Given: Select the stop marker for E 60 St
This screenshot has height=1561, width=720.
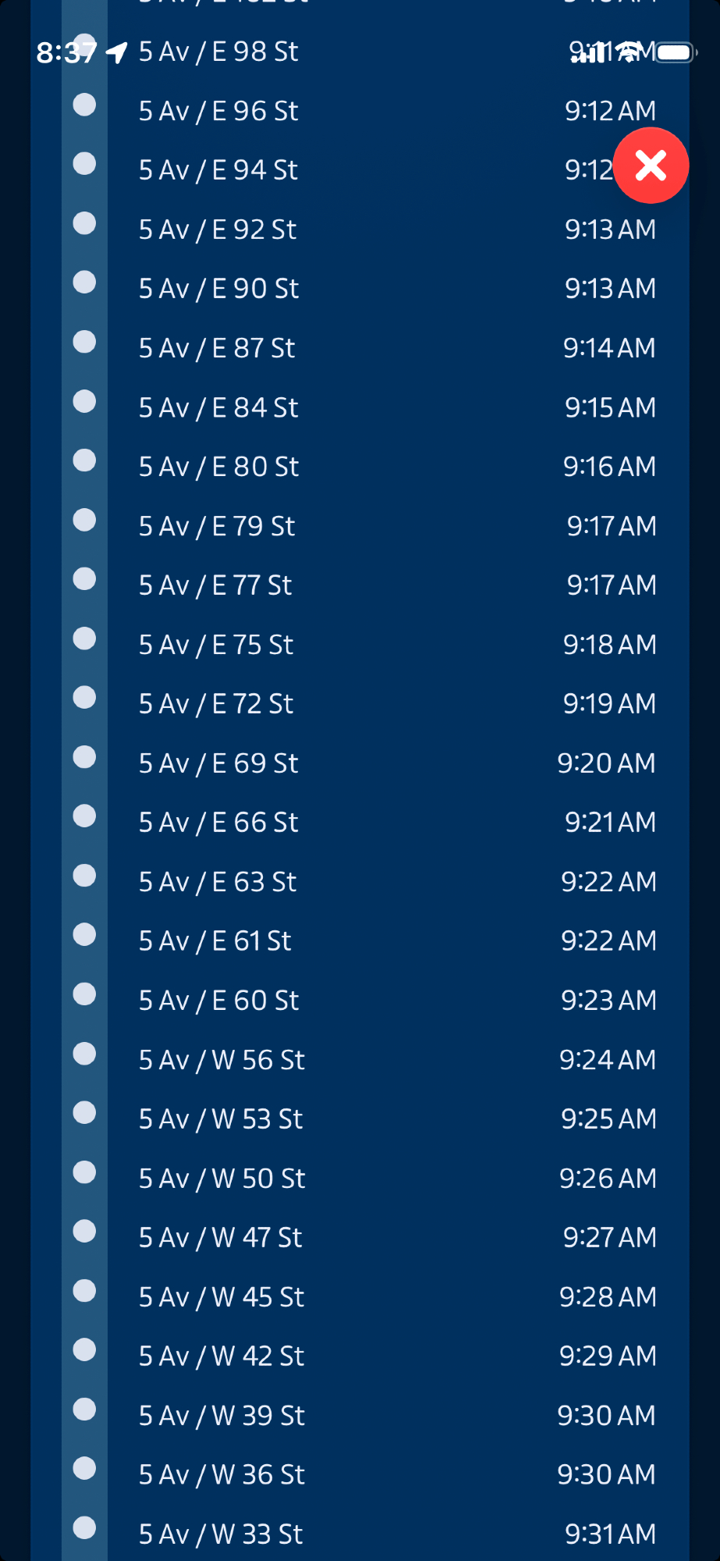Looking at the screenshot, I should tap(84, 994).
